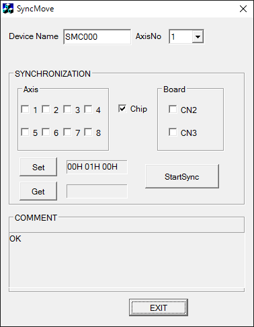Image resolution: width=254 pixels, height=327 pixels.
Task: Check Axis 8 checkbox
Action: (88, 132)
